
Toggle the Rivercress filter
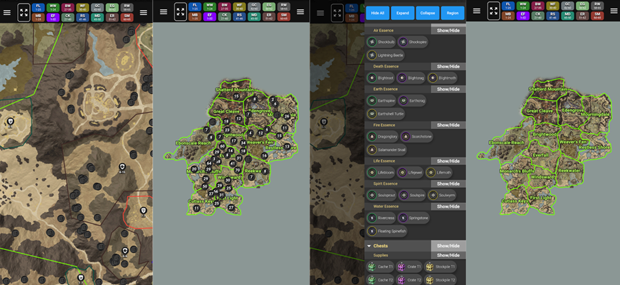[381, 217]
